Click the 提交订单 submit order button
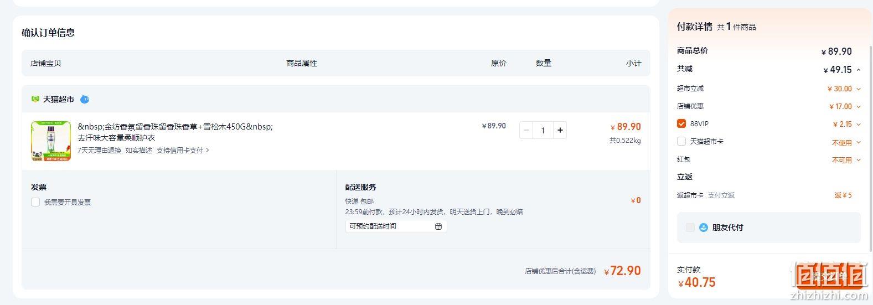 click(829, 276)
